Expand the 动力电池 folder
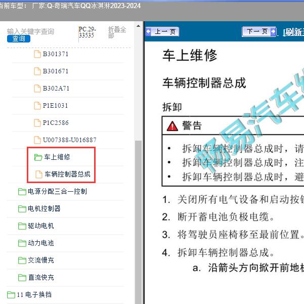This screenshot has width=304, height=304. pos(41,243)
